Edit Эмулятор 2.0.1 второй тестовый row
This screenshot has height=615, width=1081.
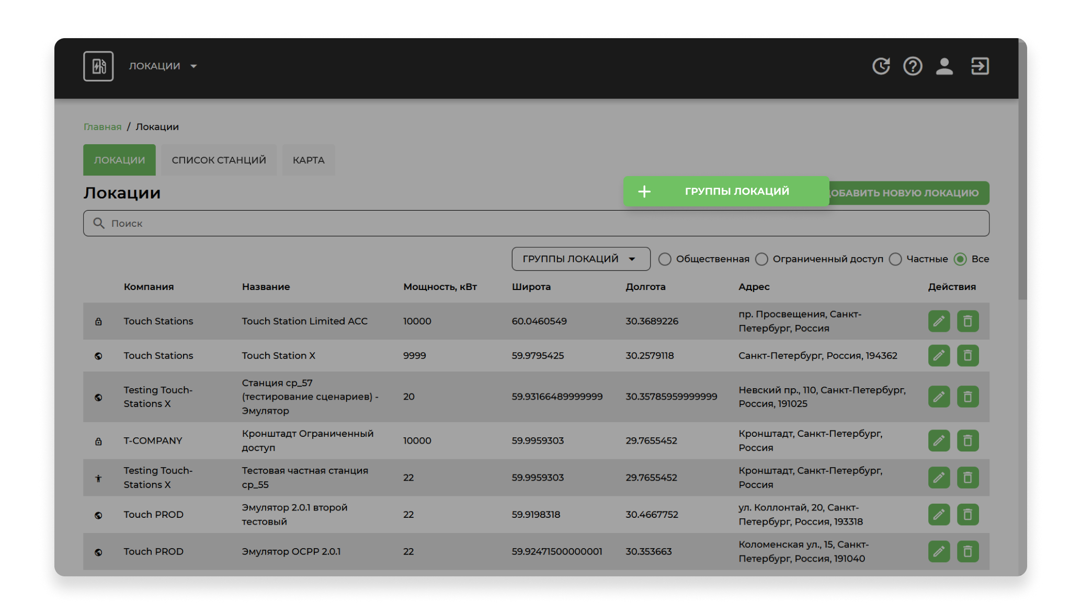click(x=939, y=515)
